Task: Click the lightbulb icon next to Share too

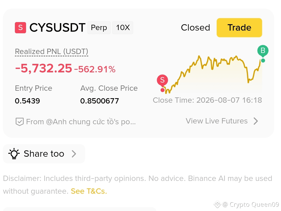Action: tap(14, 154)
